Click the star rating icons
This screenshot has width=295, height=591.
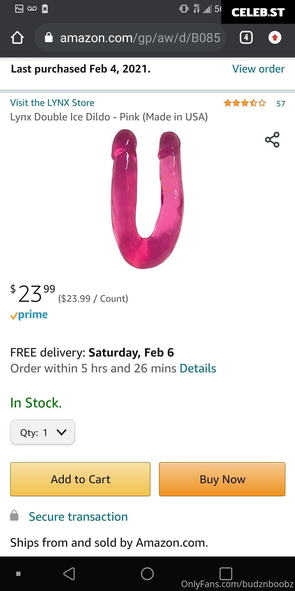[245, 103]
